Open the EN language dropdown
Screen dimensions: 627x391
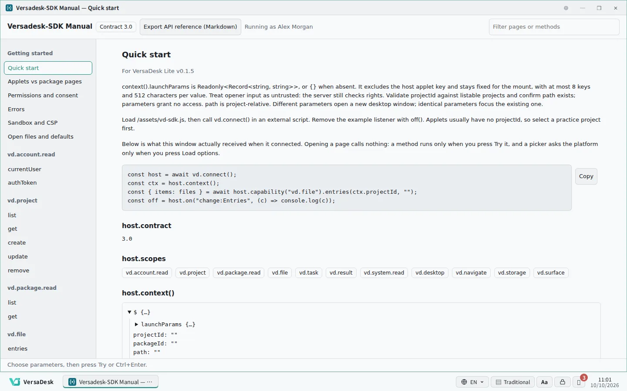point(472,382)
